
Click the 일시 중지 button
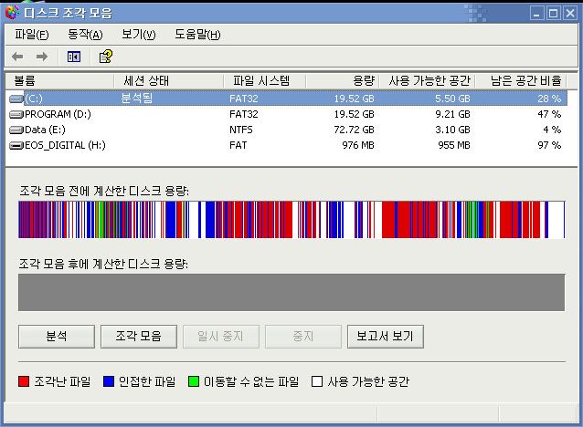(x=221, y=337)
